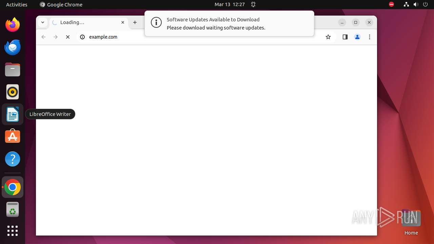The image size is (434, 244).
Task: Open Ubuntu Software store icon
Action: click(13, 137)
